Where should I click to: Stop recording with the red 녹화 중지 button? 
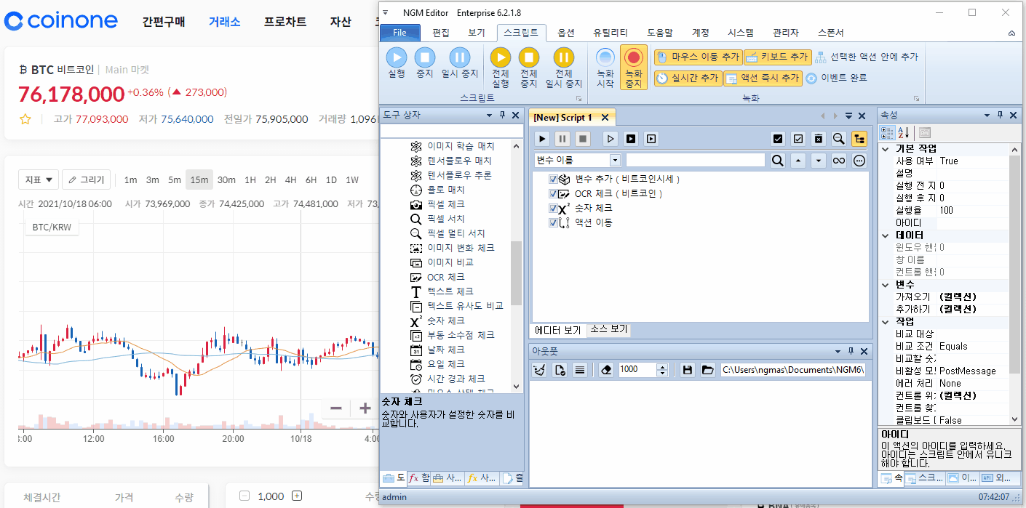(x=634, y=68)
